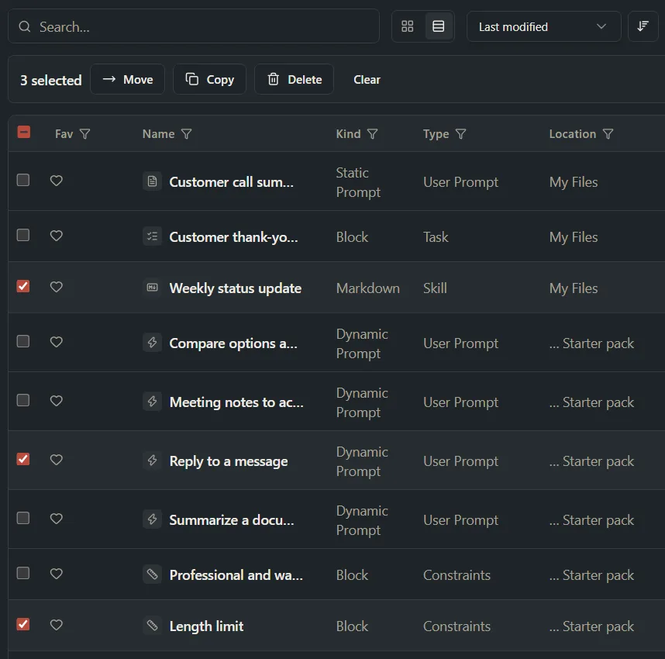Viewport: 665px width, 659px height.
Task: Check the Customer call summary row checkbox
Action: (23, 180)
